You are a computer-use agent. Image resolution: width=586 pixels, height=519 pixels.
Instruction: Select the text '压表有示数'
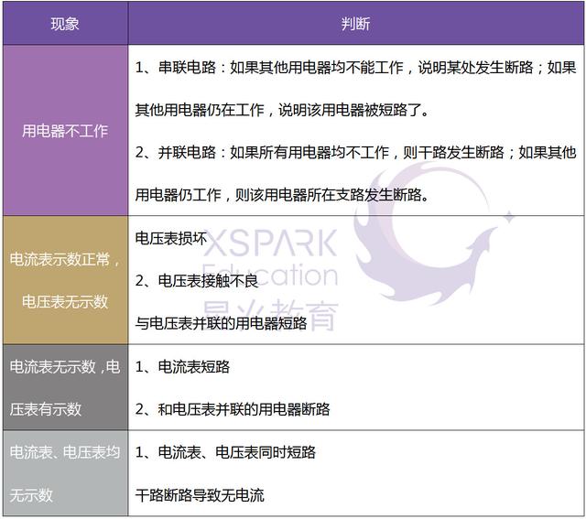pyautogui.click(x=46, y=409)
